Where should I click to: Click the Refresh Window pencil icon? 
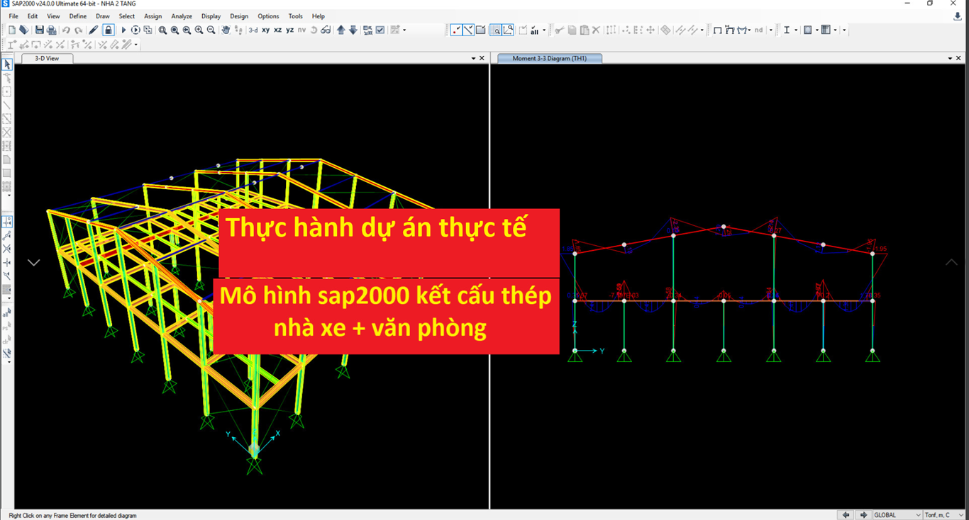93,30
